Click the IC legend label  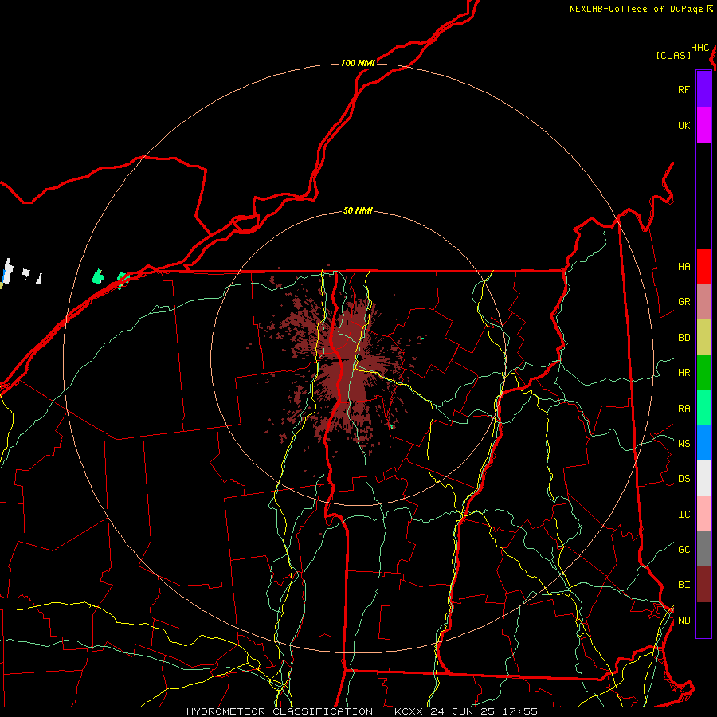(x=684, y=514)
